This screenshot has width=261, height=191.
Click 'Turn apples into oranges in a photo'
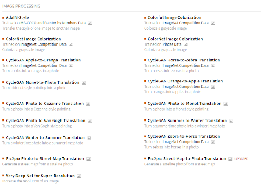click(31, 71)
